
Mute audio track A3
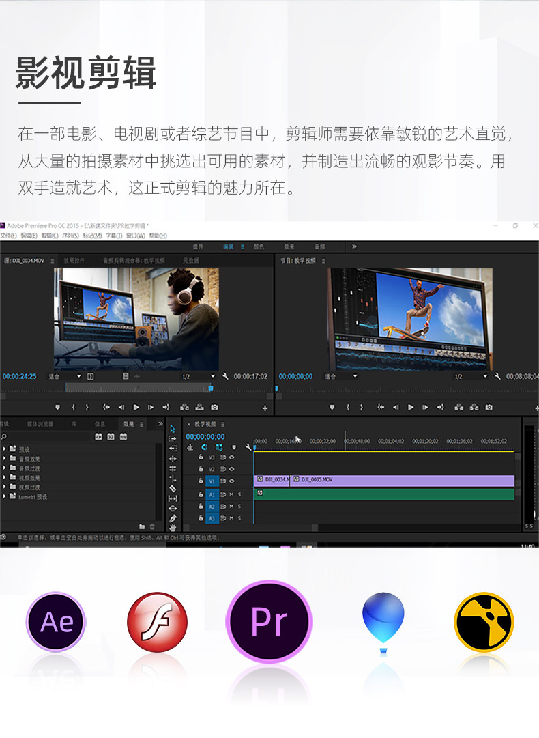(x=231, y=518)
